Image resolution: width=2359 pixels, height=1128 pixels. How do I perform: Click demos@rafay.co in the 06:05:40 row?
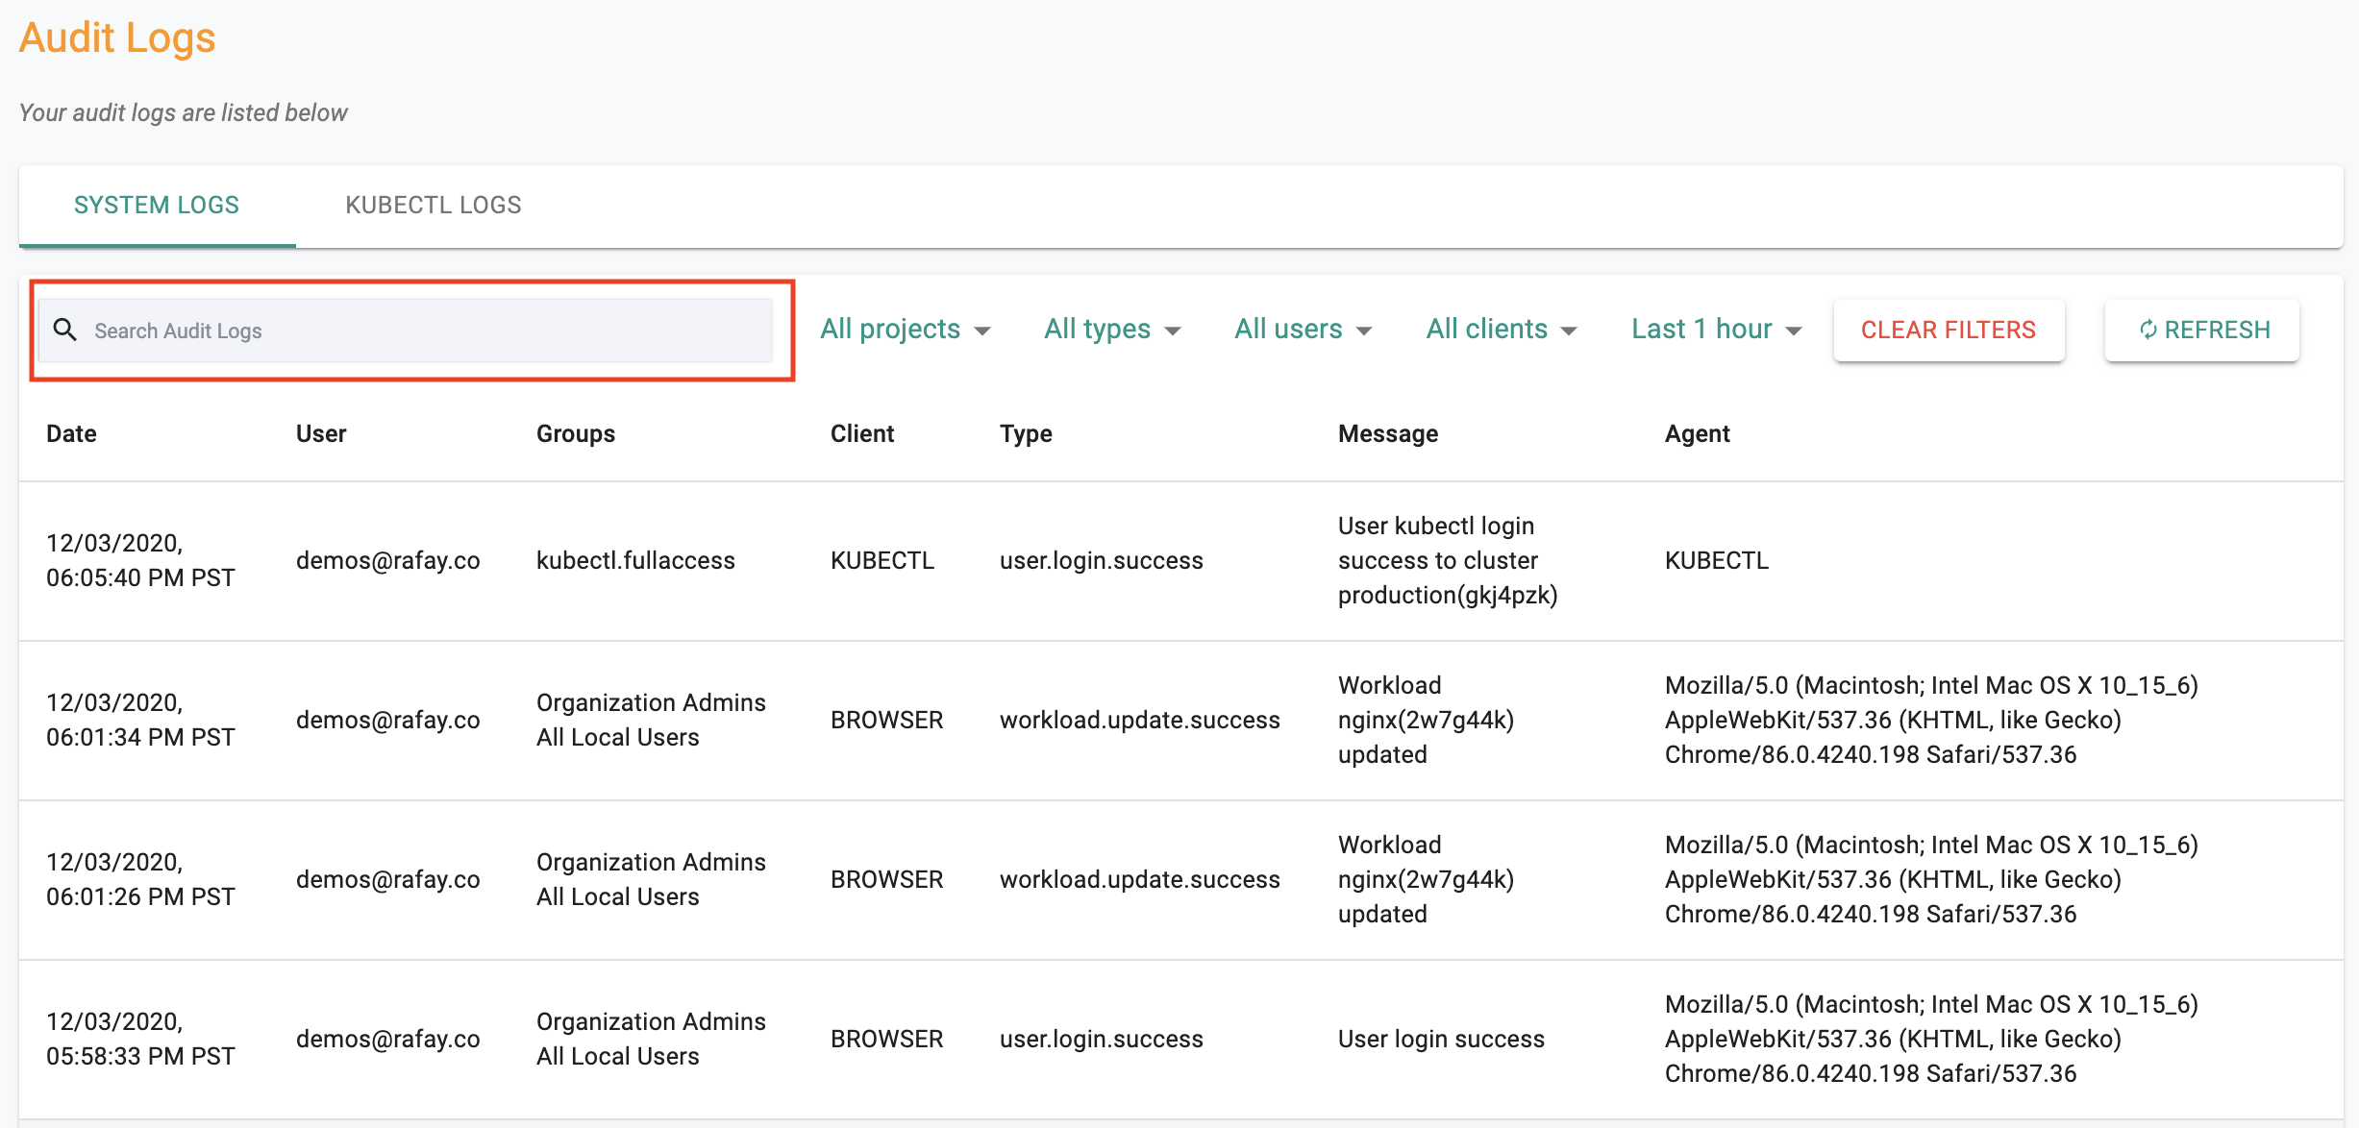pos(388,560)
